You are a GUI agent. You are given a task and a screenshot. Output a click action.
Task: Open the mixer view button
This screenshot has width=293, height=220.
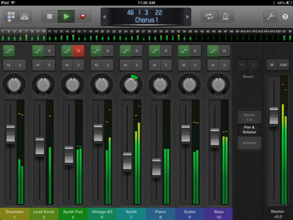[x=11, y=16]
